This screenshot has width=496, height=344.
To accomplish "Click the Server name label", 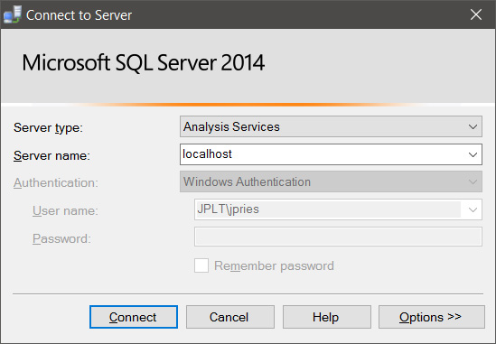I will click(51, 155).
